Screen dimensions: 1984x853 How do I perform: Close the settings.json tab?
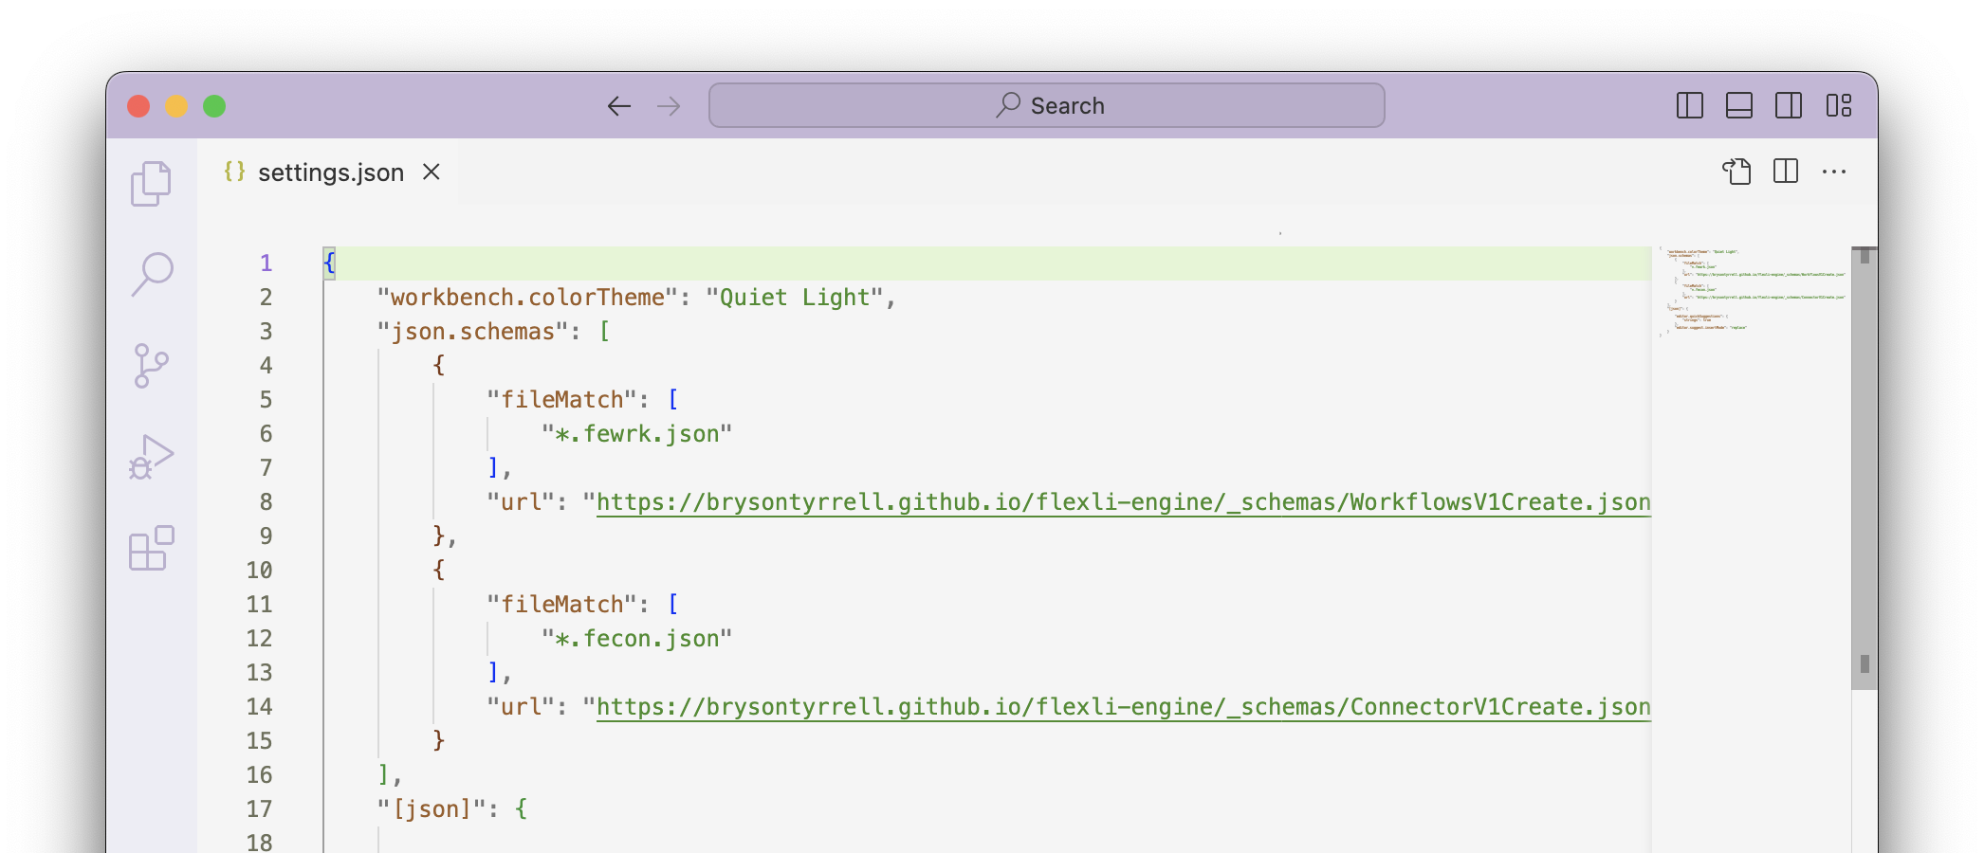432,172
